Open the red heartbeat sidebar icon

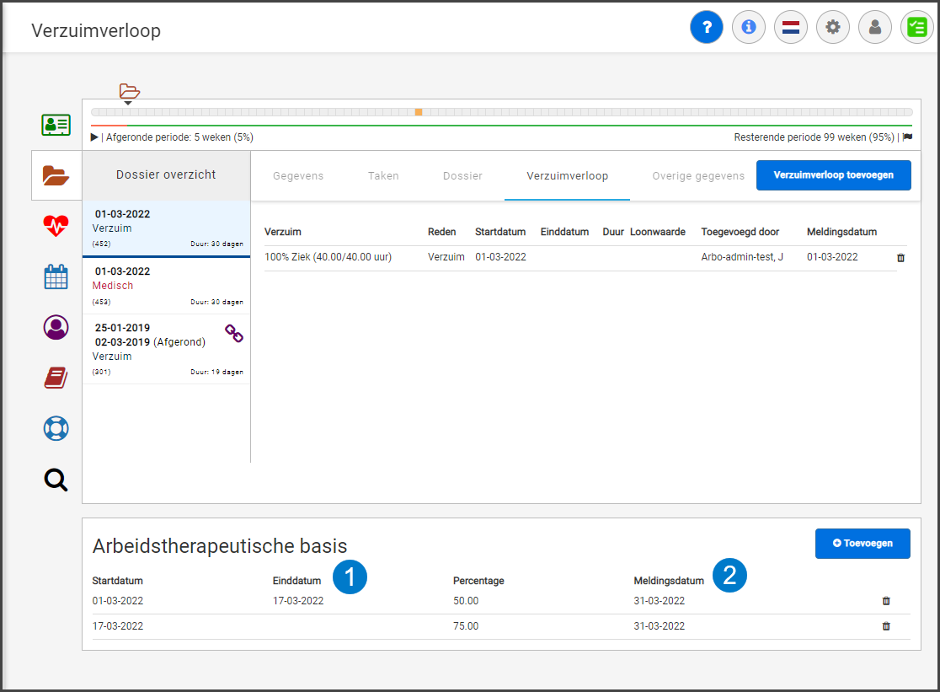click(x=56, y=226)
